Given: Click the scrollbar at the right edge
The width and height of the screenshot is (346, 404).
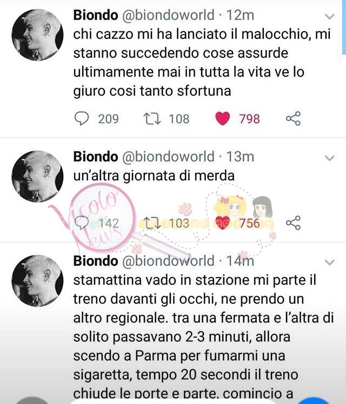Looking at the screenshot, I should pyautogui.click(x=344, y=27).
